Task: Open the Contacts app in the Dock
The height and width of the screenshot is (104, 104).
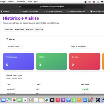Action: click(x=31, y=100)
